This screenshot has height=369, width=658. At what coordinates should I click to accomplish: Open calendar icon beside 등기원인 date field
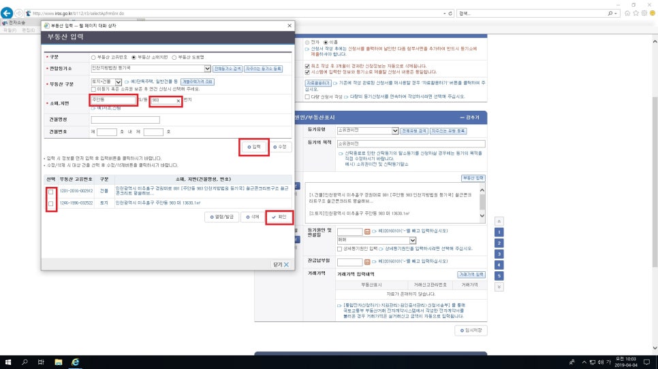[367, 232]
